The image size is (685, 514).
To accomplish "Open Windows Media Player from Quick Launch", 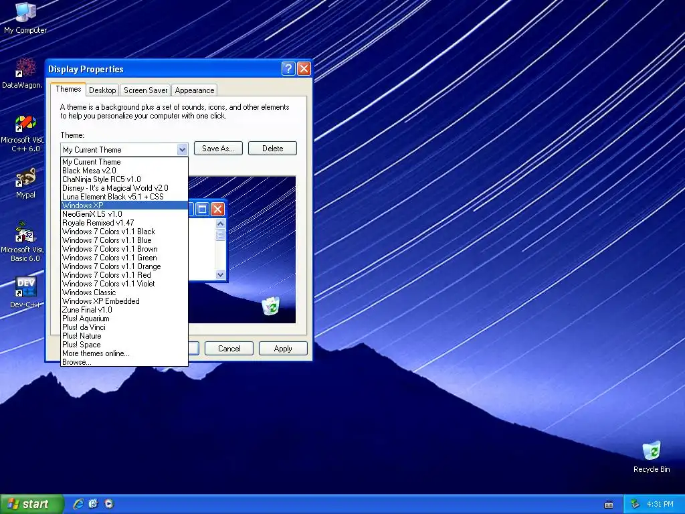I will coord(109,504).
